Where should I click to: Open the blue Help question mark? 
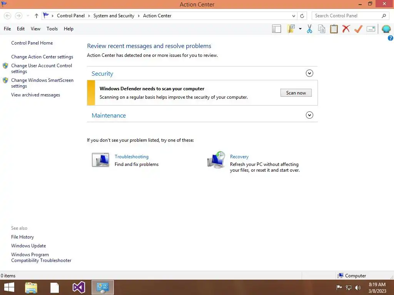[390, 38]
